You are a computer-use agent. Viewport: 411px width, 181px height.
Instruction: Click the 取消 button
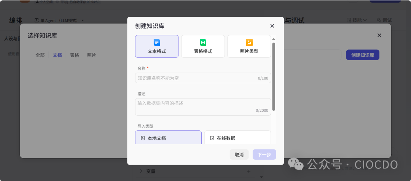239,154
